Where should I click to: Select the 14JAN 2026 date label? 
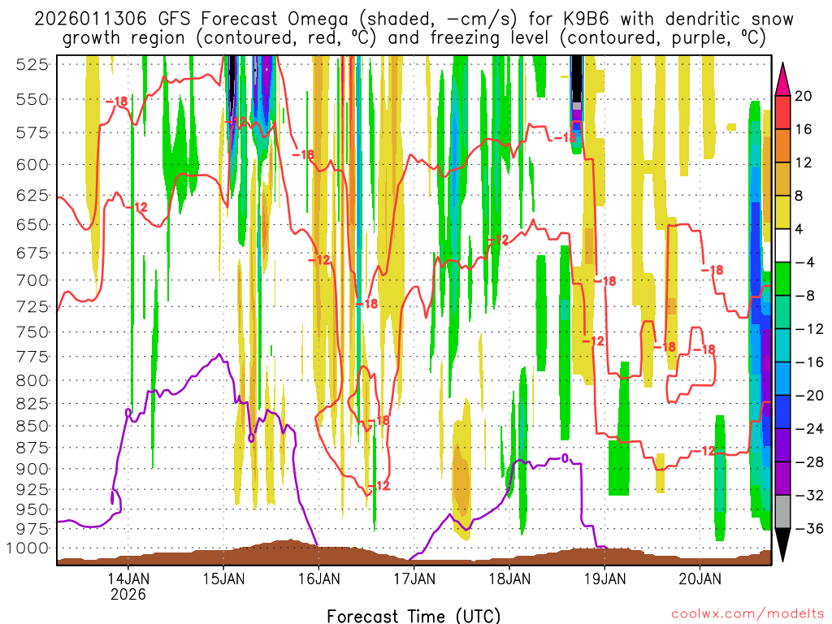tap(128, 586)
